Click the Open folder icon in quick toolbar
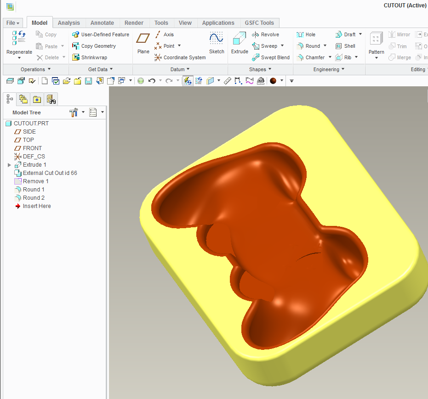Image resolution: width=428 pixels, height=399 pixels. (x=67, y=81)
